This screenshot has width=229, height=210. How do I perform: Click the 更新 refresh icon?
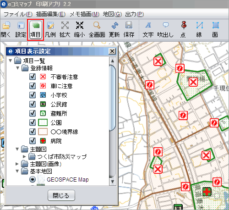coord(114,25)
